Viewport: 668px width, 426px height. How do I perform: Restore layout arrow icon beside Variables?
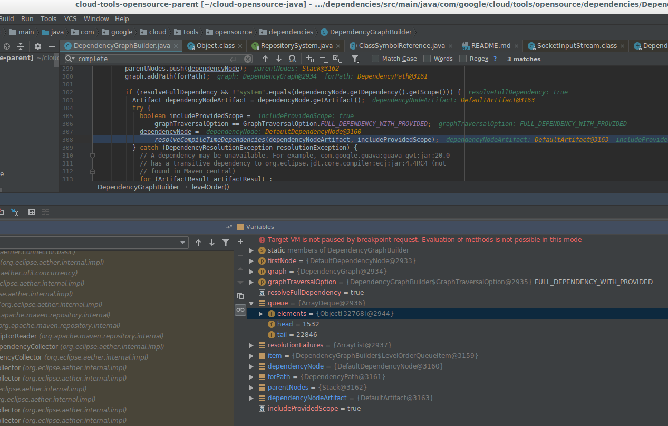click(229, 227)
